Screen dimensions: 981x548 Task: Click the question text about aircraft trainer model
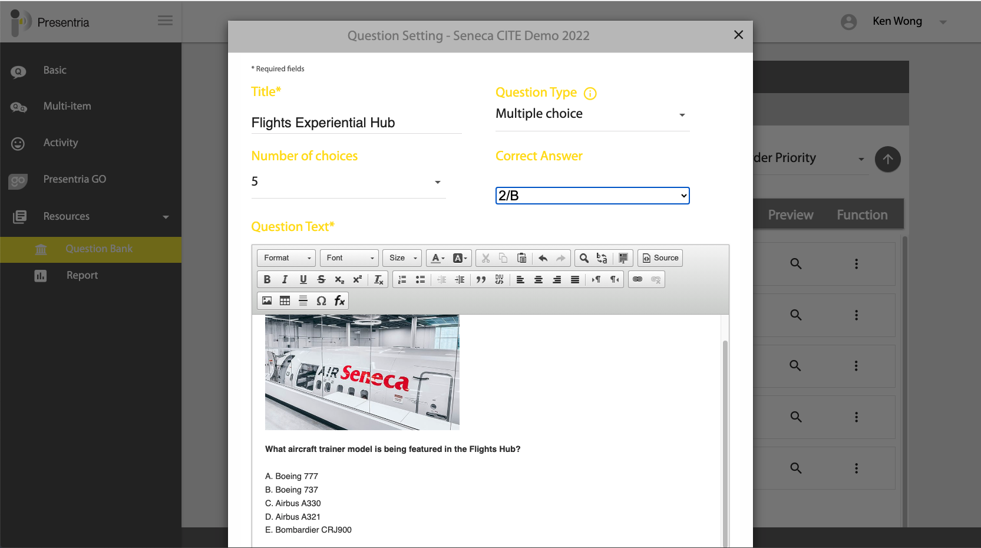pyautogui.click(x=392, y=449)
